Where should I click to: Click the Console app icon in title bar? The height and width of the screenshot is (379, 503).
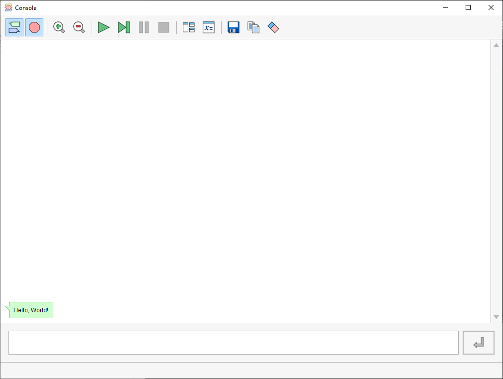[8, 7]
